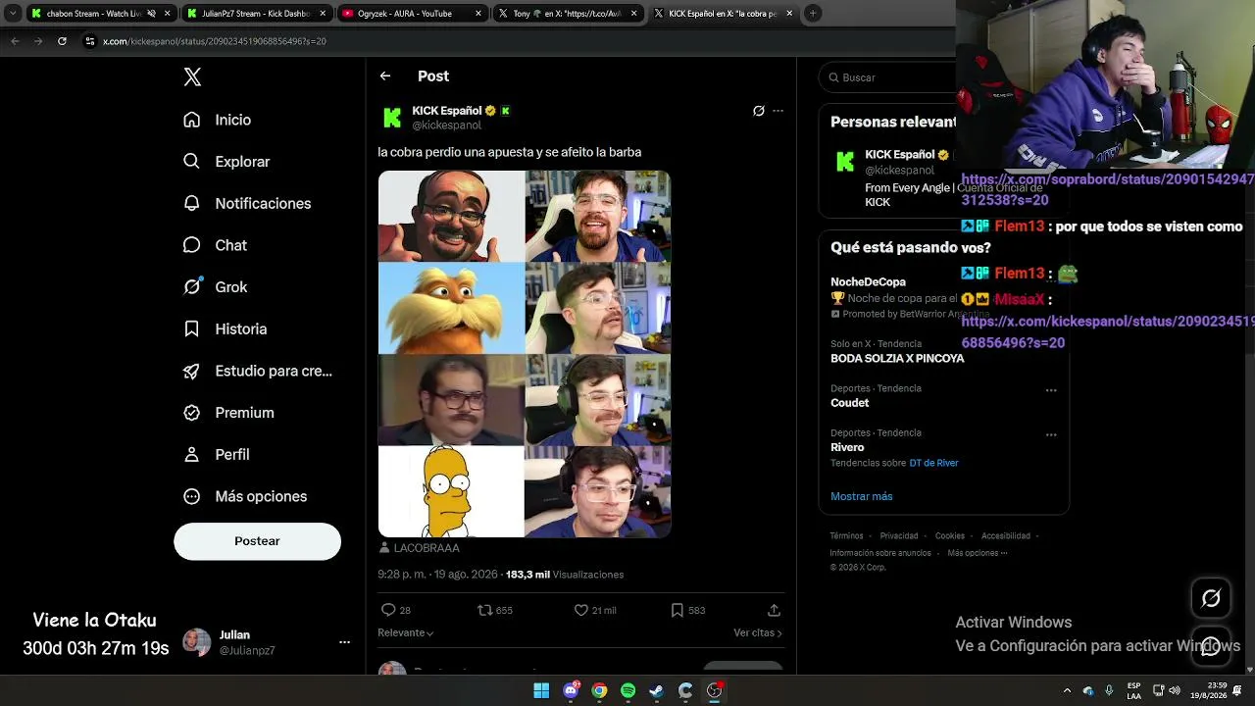
Task: Open KICK Español profile avatar on post
Action: tap(392, 118)
